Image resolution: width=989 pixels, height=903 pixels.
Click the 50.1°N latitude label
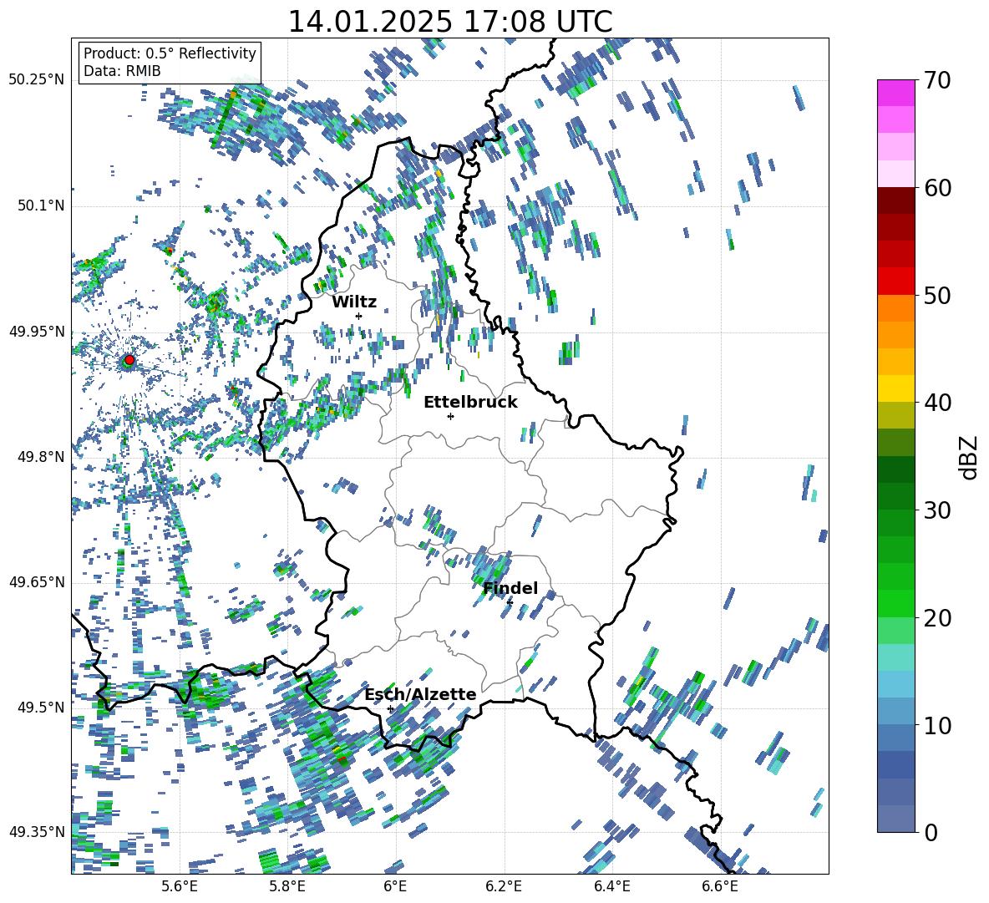[x=41, y=205]
